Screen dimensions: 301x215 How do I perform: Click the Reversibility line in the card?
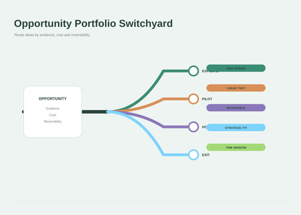pos(53,121)
